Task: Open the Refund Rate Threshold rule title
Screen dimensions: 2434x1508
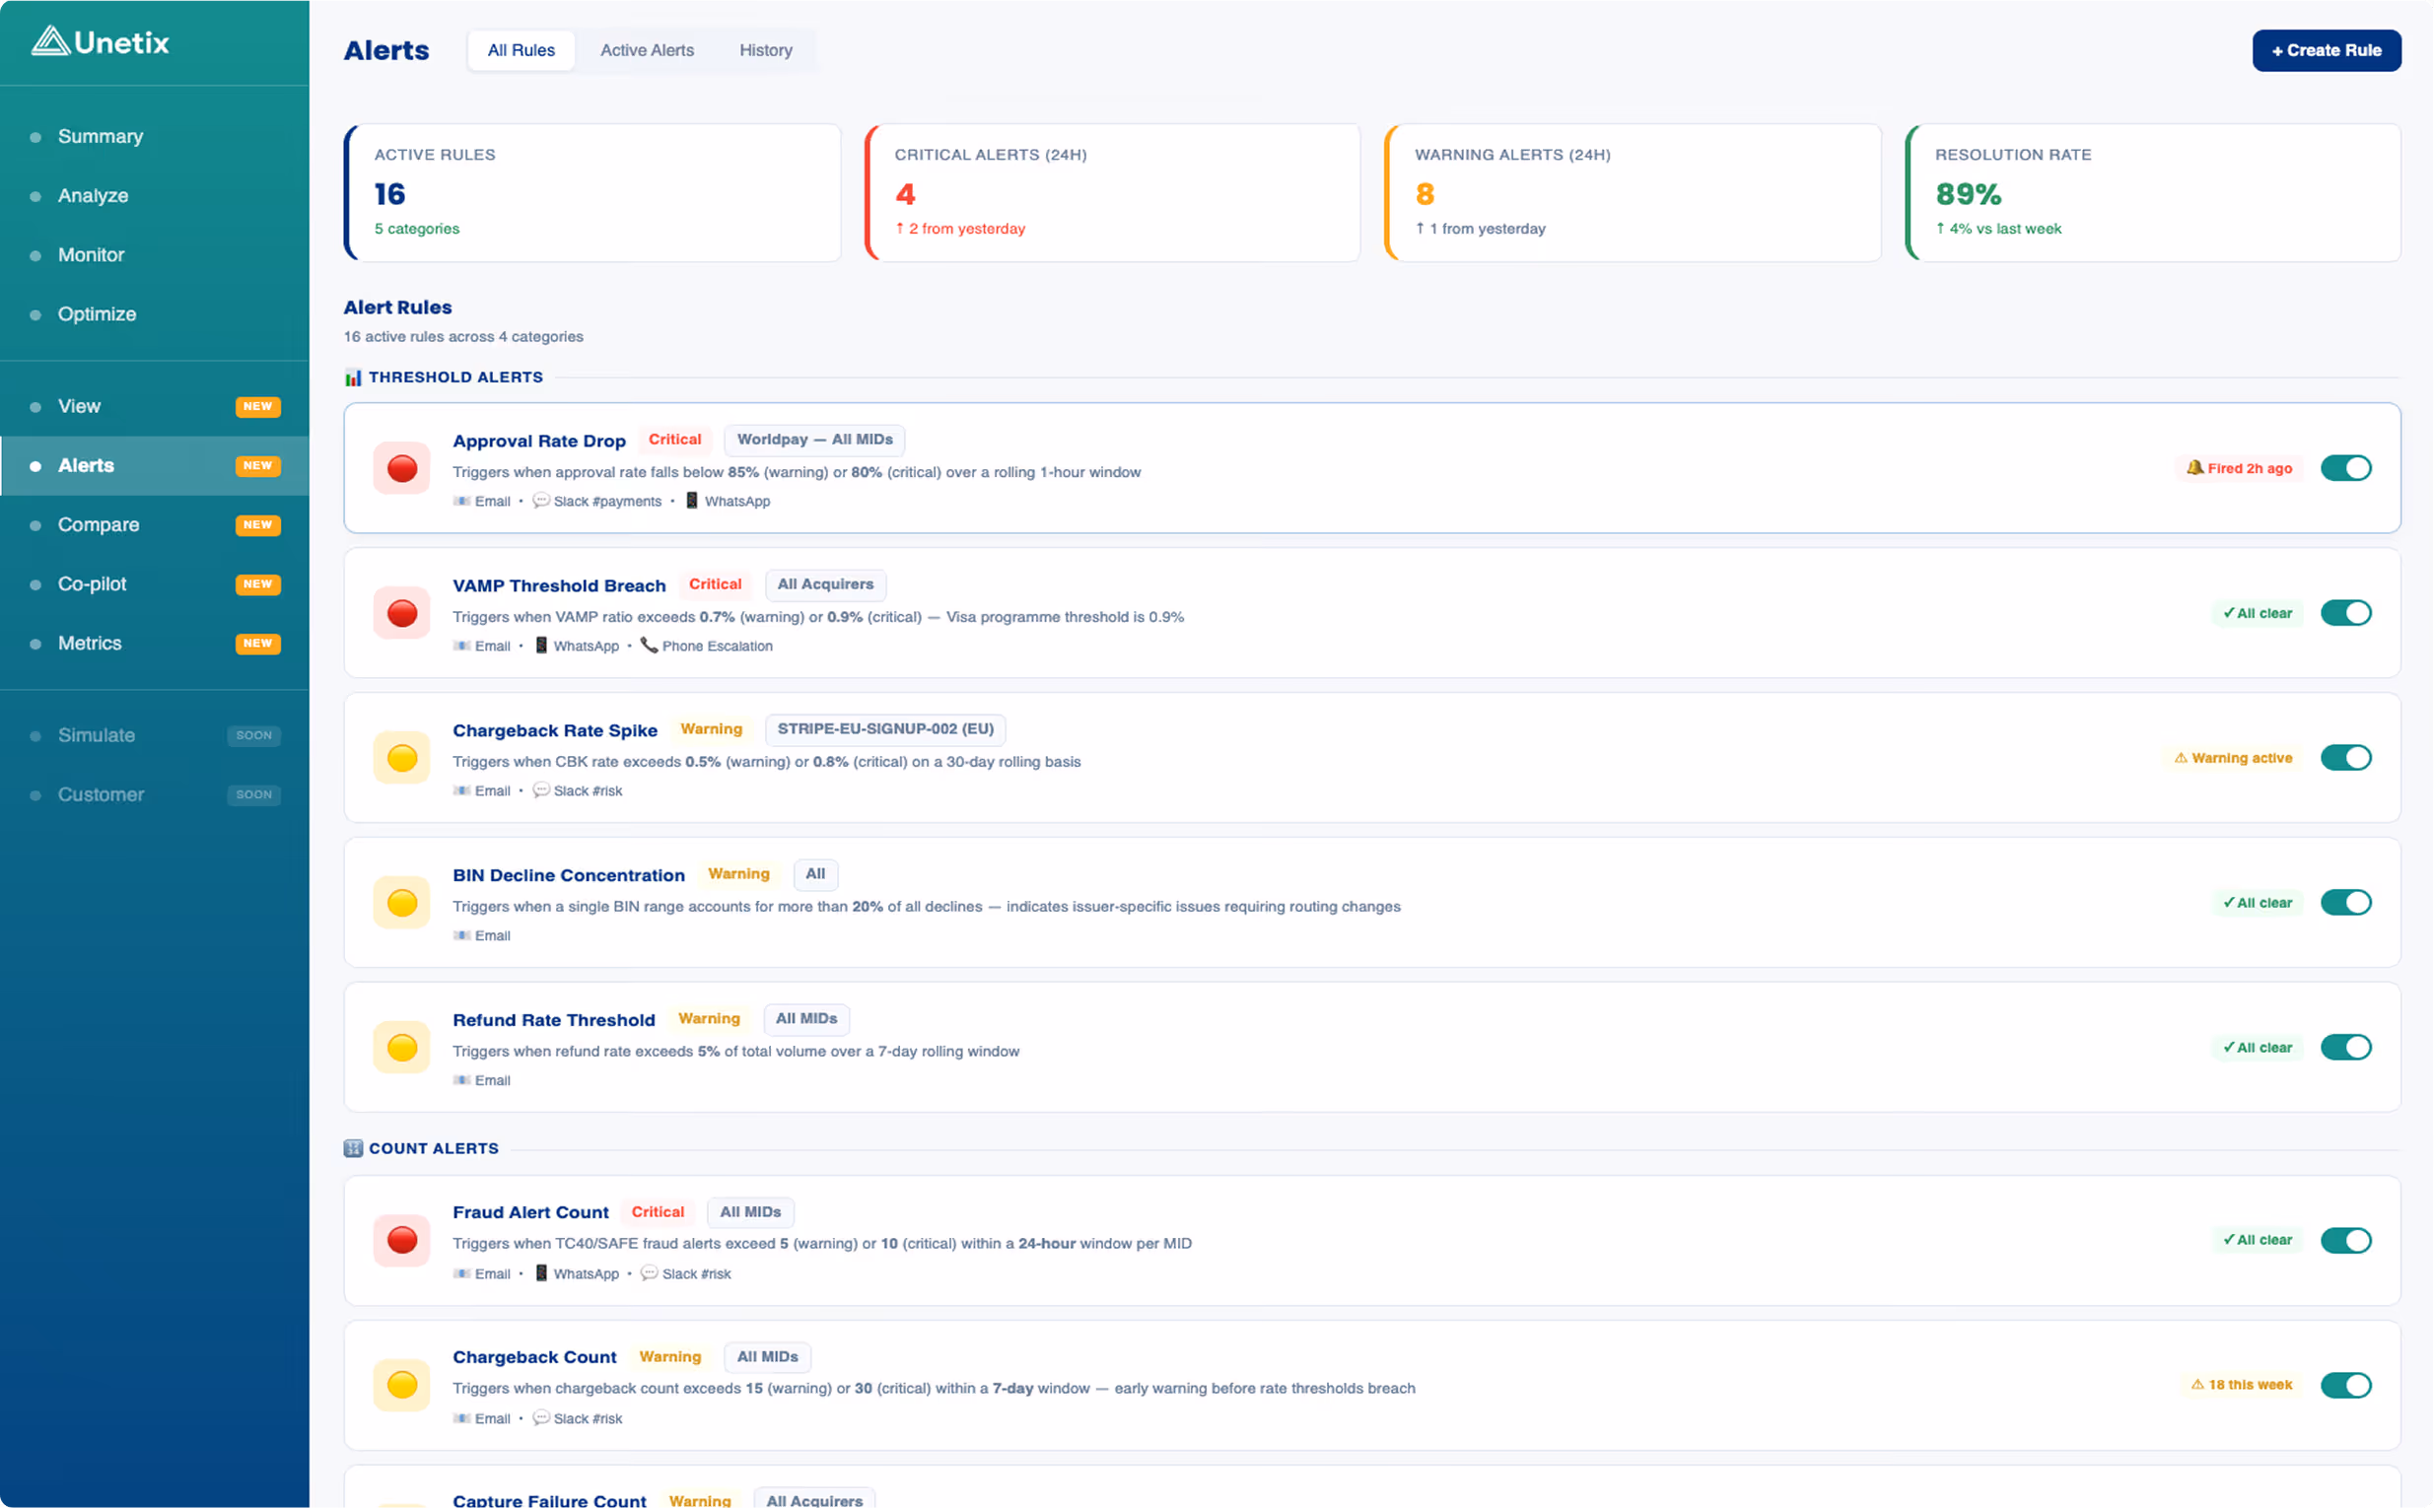Action: tap(554, 1018)
